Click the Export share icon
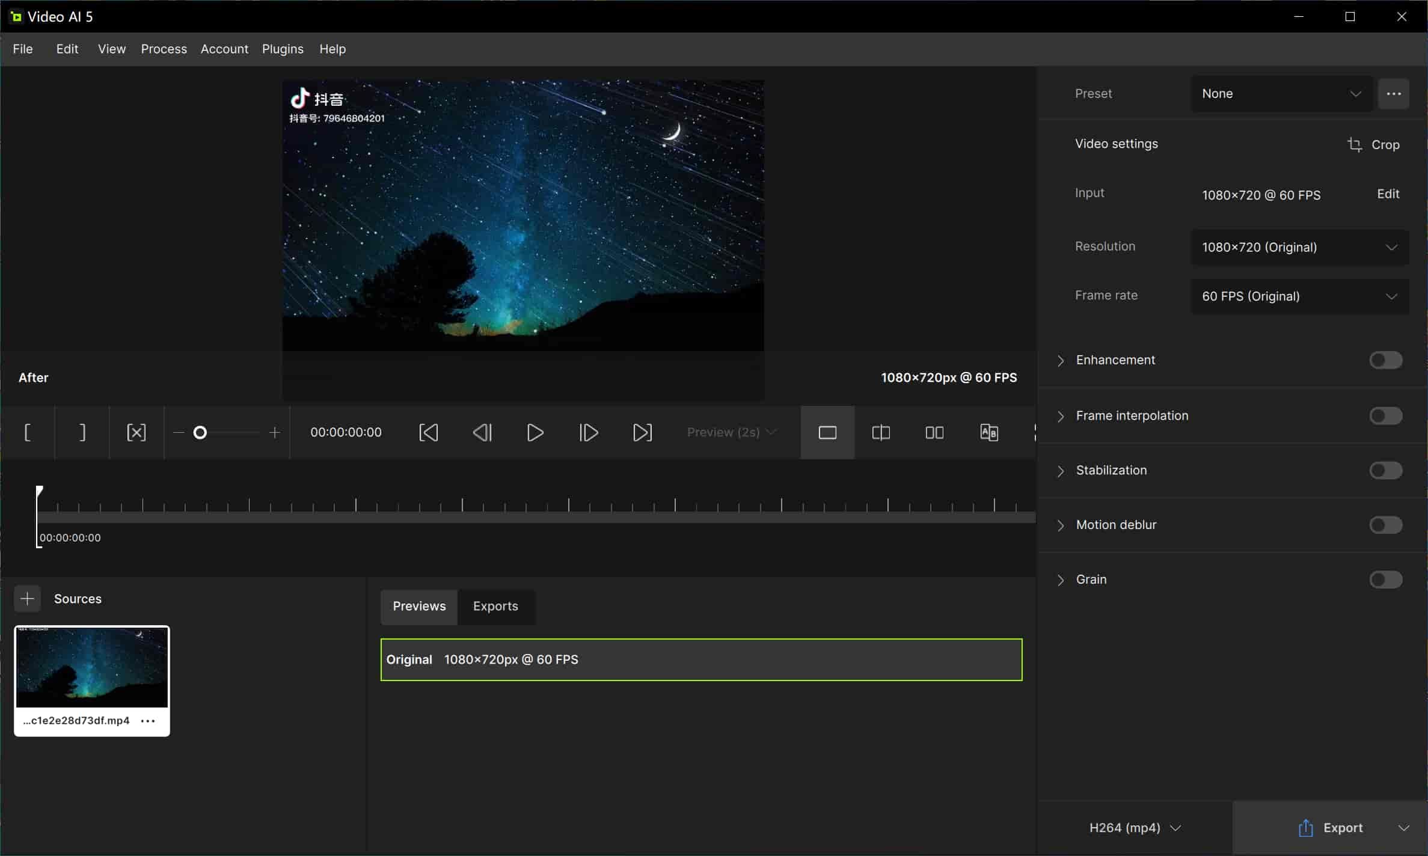This screenshot has height=856, width=1428. click(x=1305, y=828)
